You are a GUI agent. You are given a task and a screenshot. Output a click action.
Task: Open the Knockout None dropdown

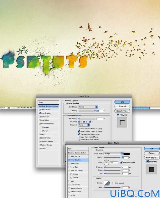point(84,125)
